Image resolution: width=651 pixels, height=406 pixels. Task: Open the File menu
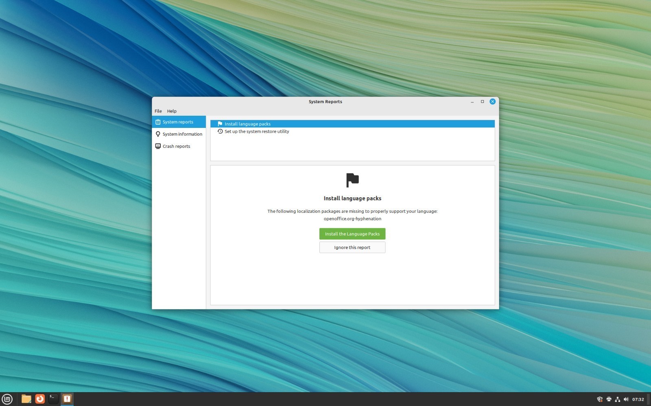158,111
